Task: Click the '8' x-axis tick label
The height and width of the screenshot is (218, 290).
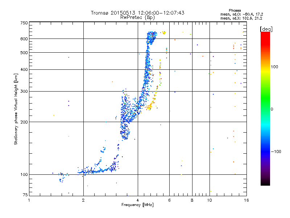Action: pos(192,200)
